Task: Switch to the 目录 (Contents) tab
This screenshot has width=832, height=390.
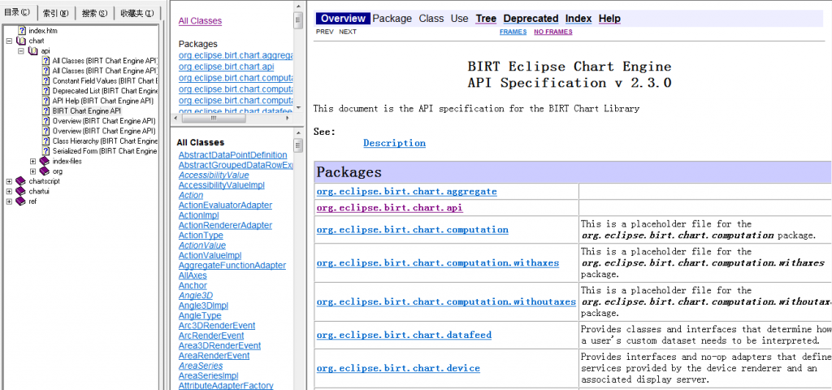Action: (18, 11)
